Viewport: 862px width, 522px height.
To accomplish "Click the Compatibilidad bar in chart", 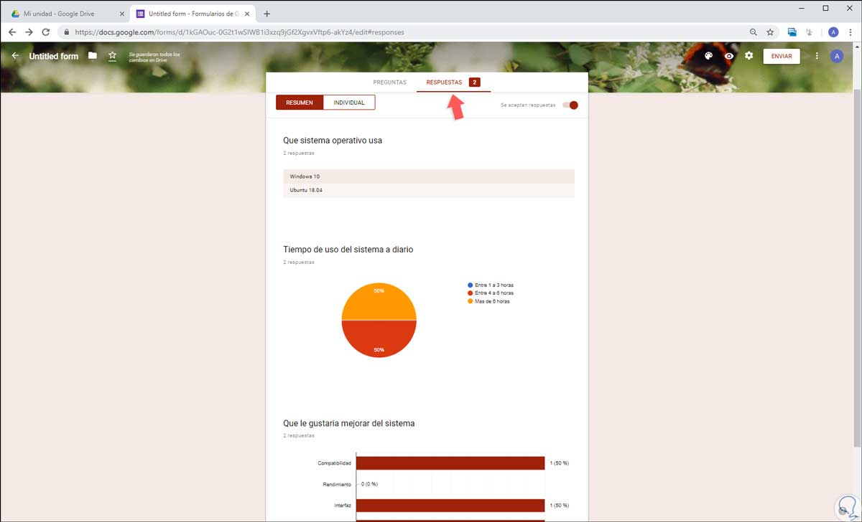I will (x=450, y=463).
